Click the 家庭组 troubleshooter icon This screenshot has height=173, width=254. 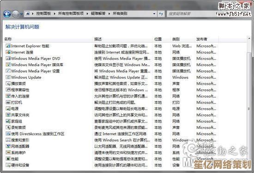pos(8,121)
